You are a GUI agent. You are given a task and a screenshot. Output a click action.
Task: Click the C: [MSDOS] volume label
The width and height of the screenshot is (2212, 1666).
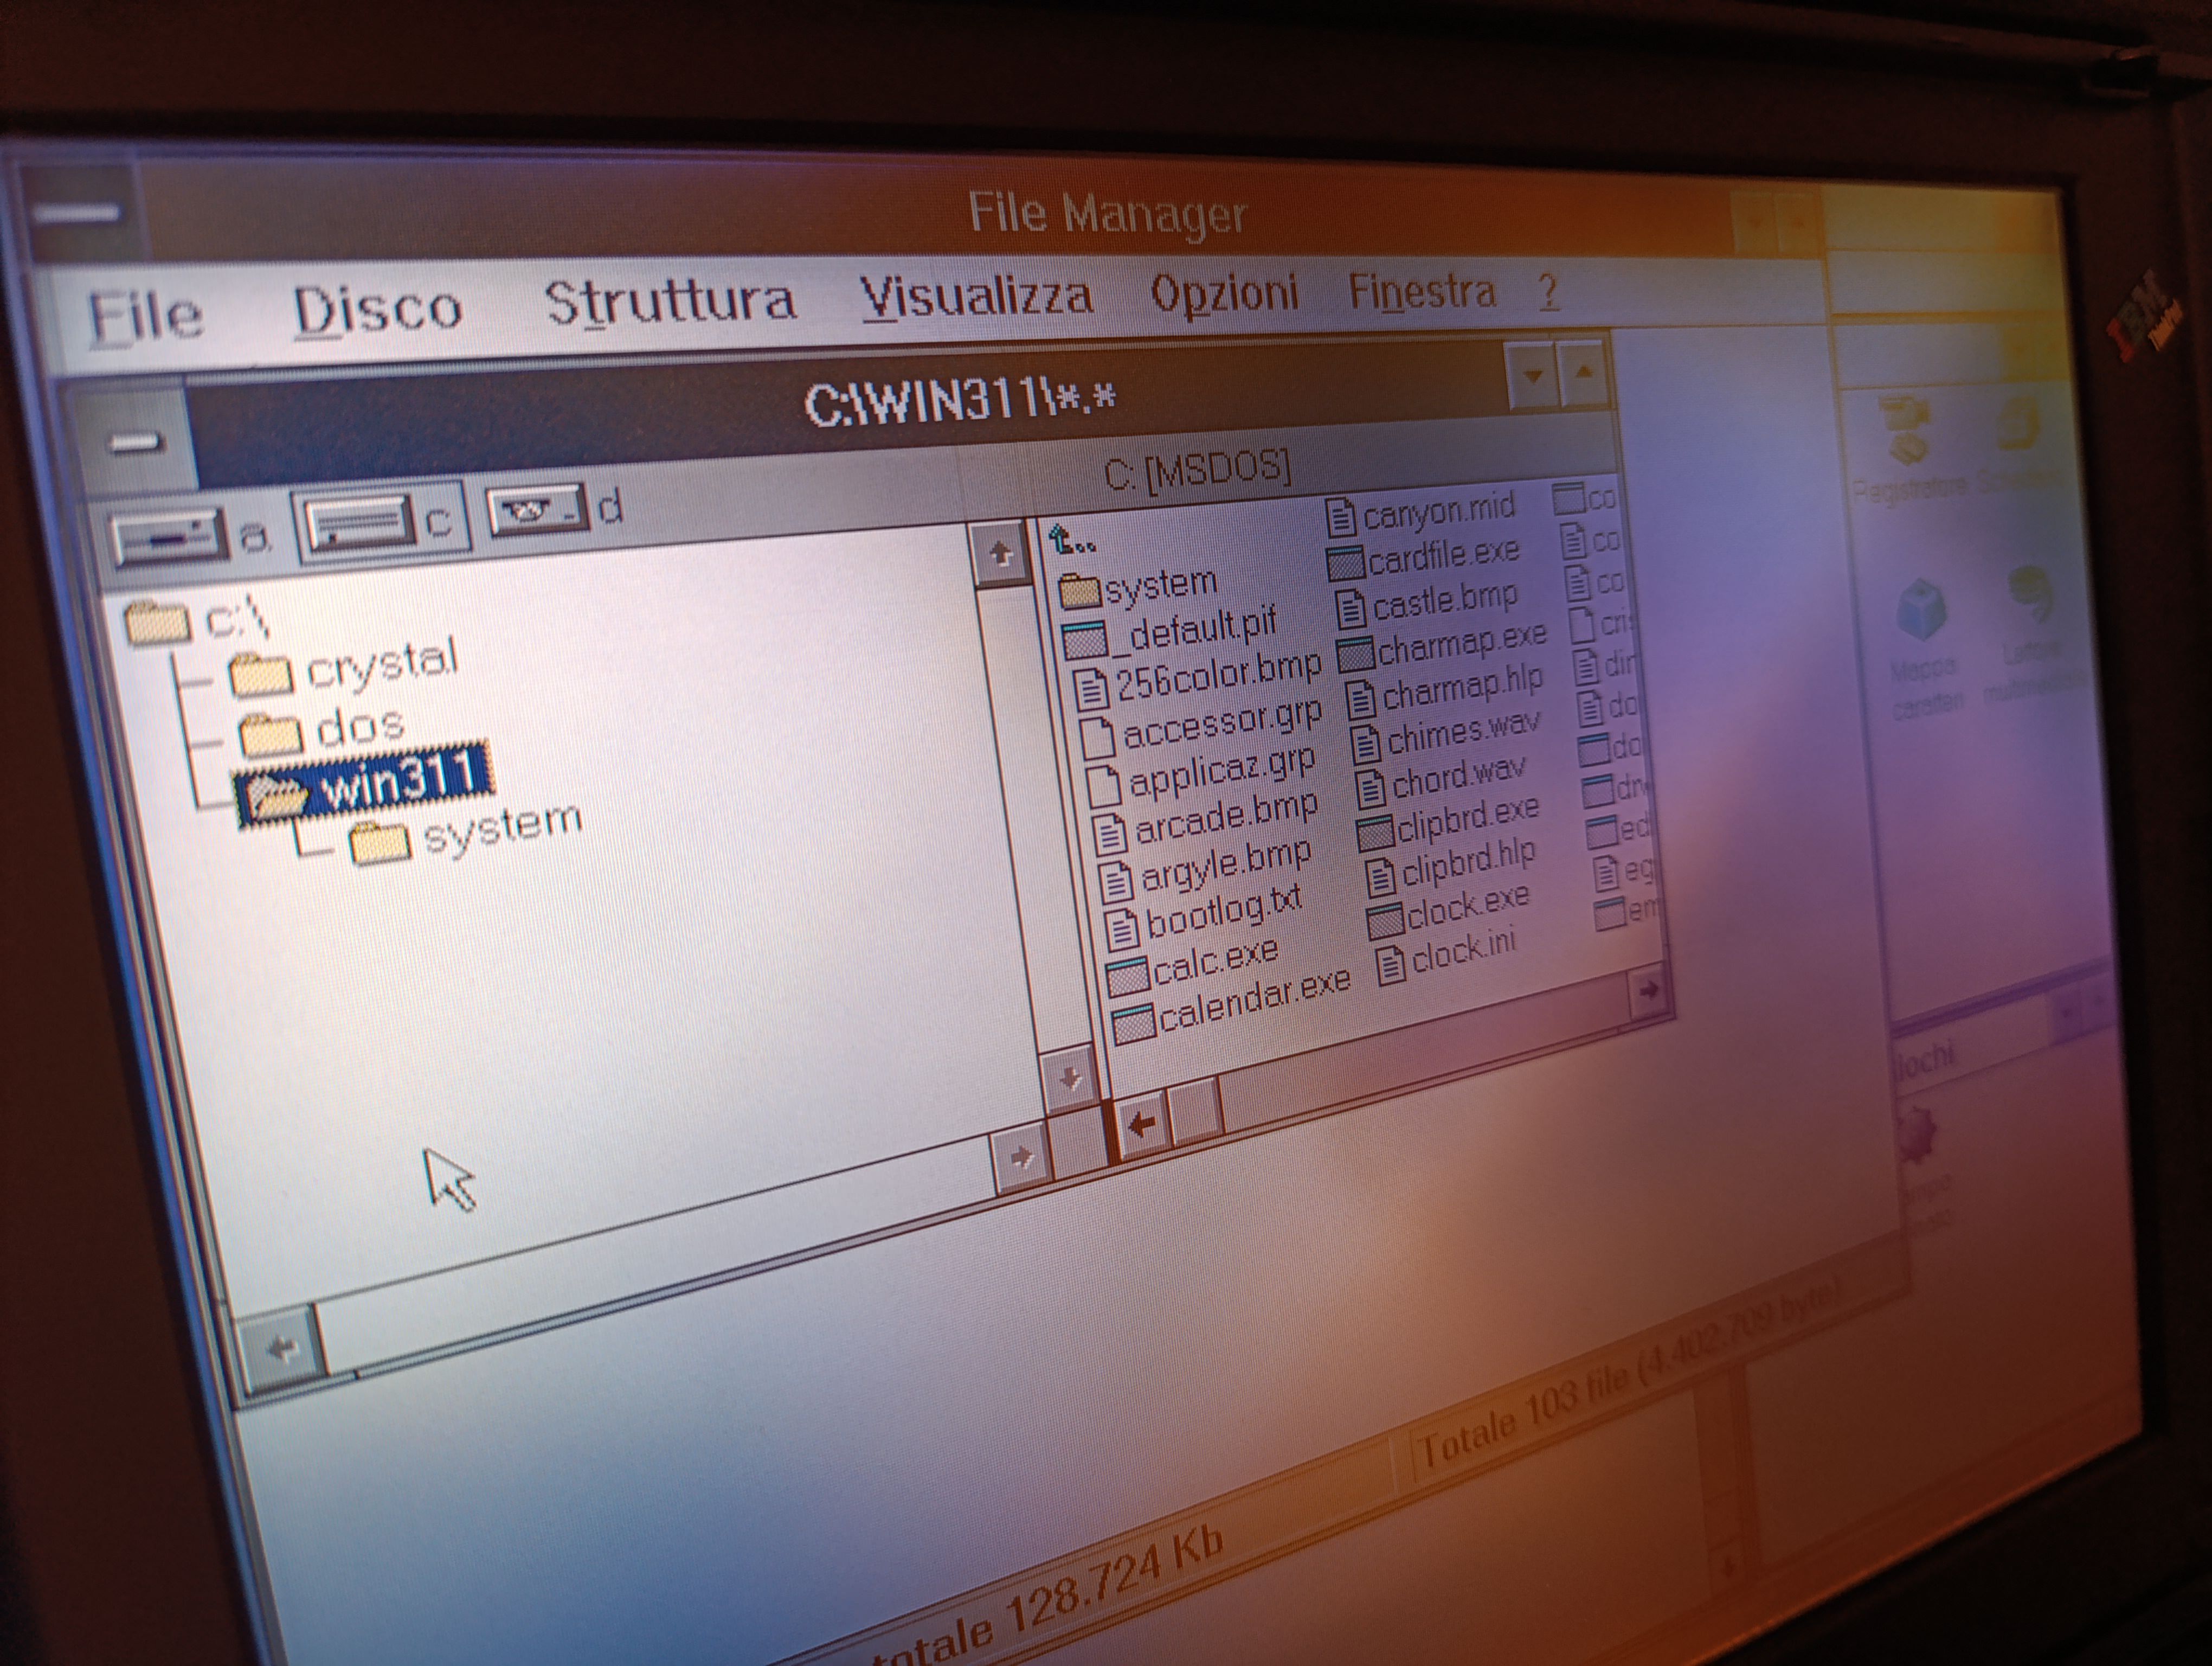pos(1198,470)
